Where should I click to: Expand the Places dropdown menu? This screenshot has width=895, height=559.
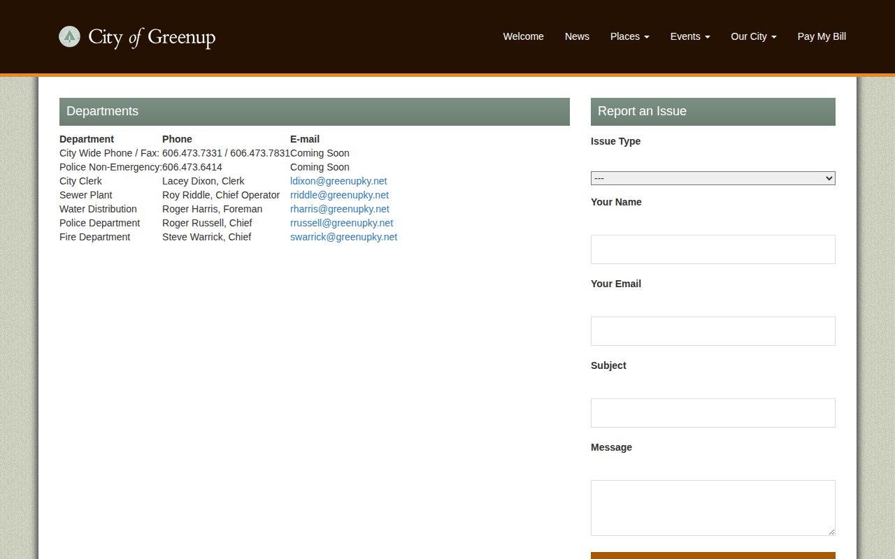click(629, 36)
